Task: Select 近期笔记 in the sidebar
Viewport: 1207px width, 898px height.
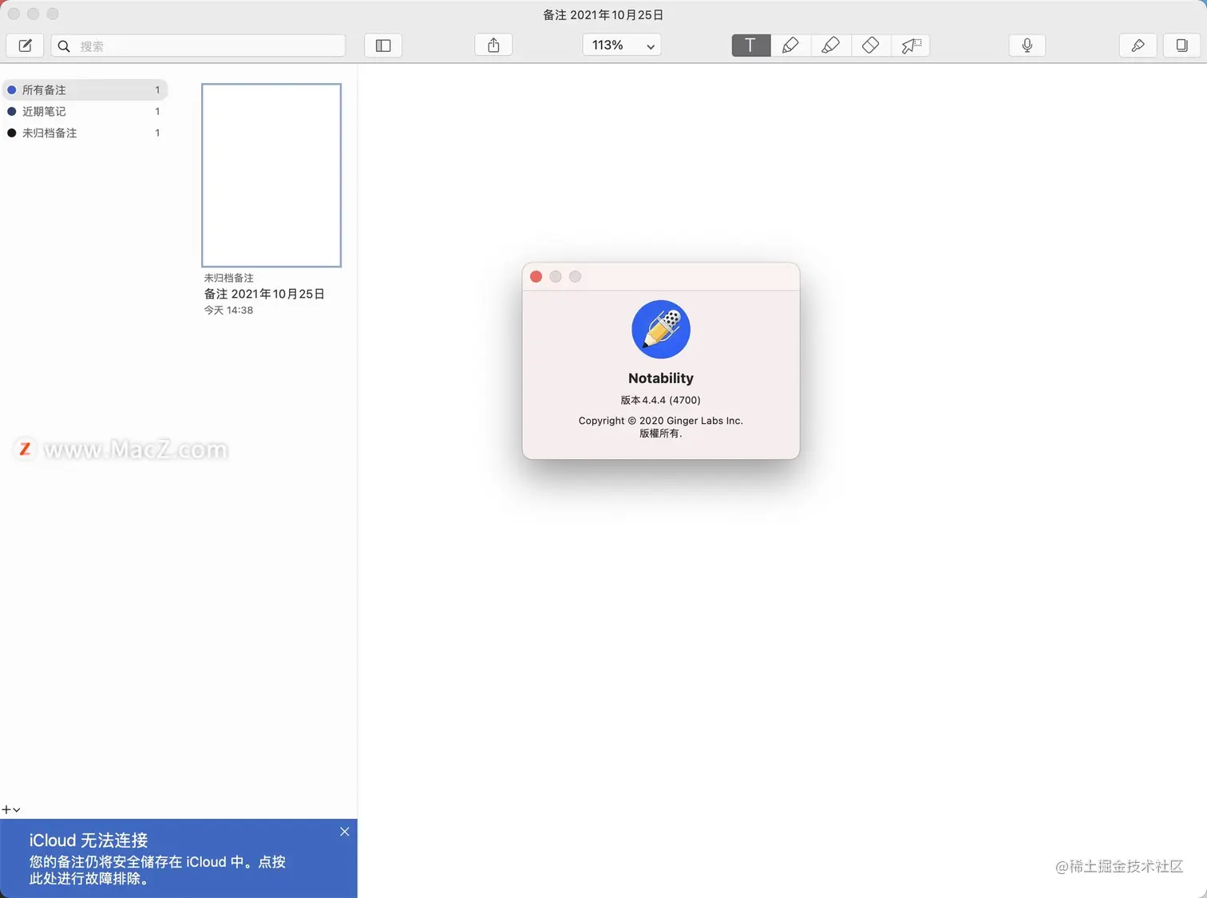Action: [x=85, y=111]
